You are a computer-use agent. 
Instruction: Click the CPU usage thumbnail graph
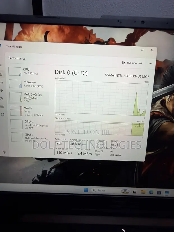click(x=15, y=71)
